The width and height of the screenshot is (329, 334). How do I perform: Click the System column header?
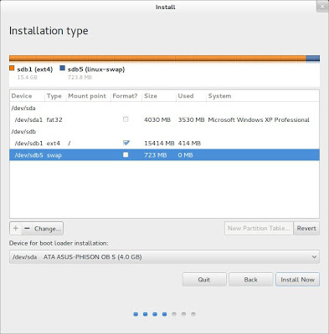[x=263, y=96]
